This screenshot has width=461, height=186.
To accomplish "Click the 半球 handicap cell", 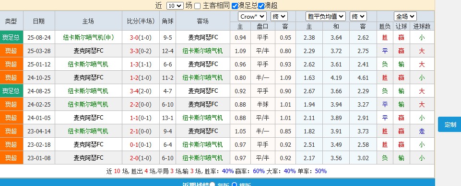I will point(262,104).
